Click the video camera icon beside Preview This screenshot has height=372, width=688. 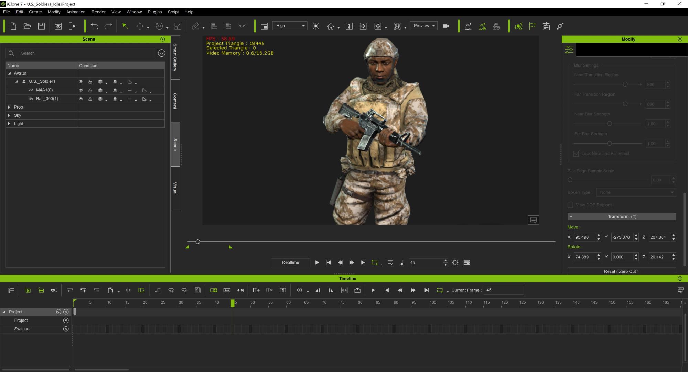tap(446, 26)
